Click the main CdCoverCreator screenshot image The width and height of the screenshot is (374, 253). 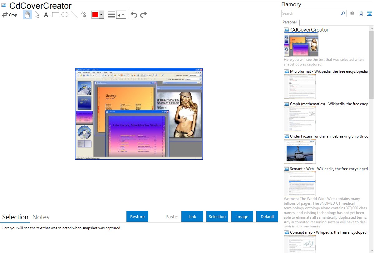pos(139,114)
